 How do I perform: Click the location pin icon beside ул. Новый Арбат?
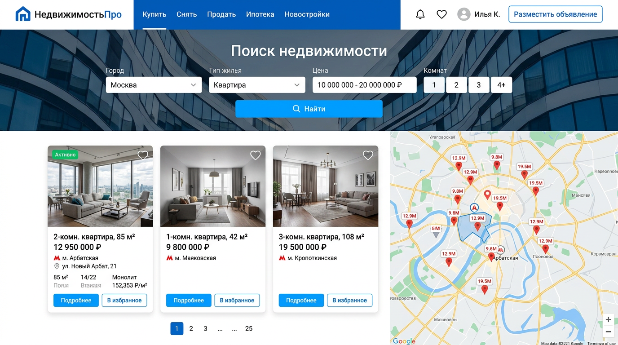point(57,266)
